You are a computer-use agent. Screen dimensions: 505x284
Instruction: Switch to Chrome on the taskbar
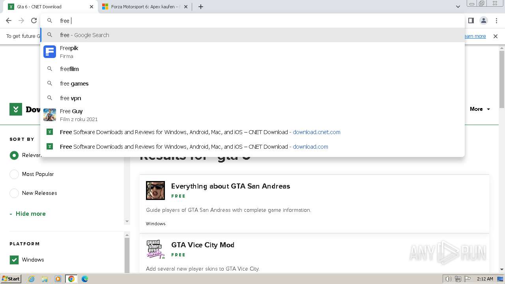click(x=71, y=279)
